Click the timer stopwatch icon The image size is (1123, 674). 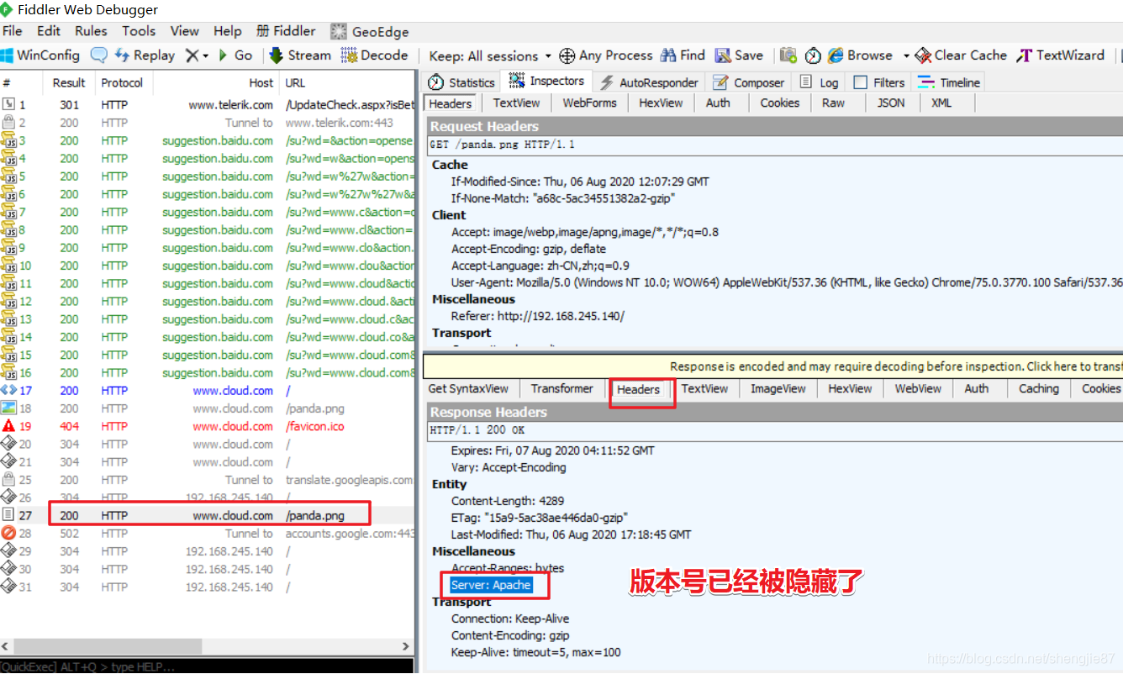(813, 55)
